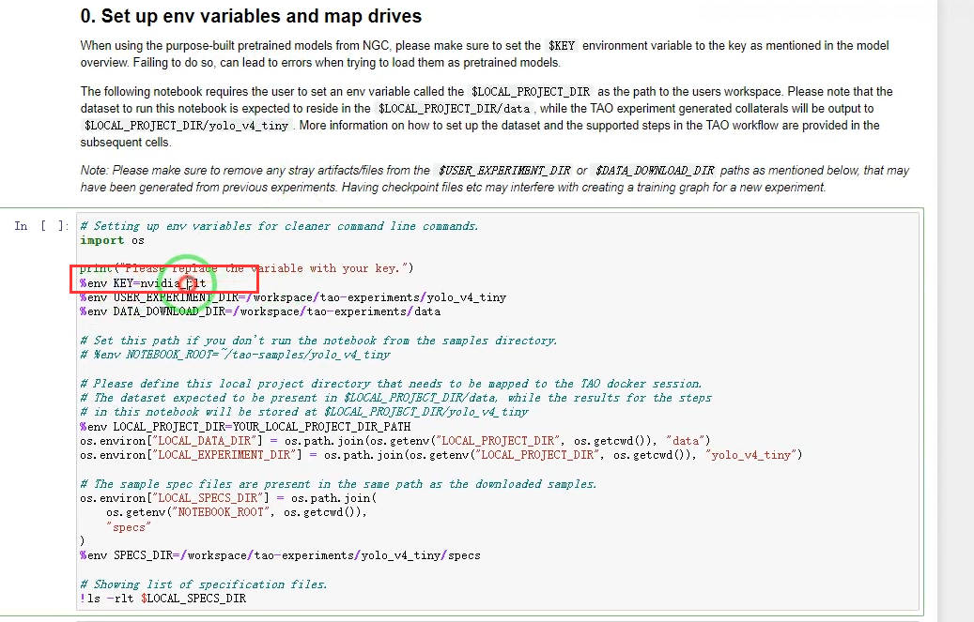Click the "# Please define this local project directory" comment
This screenshot has width=974, height=622.
click(391, 384)
